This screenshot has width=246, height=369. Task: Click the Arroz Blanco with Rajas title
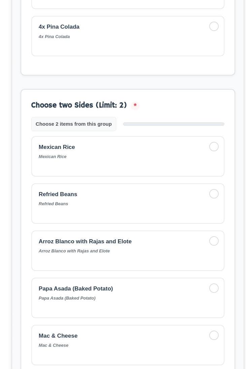click(85, 241)
